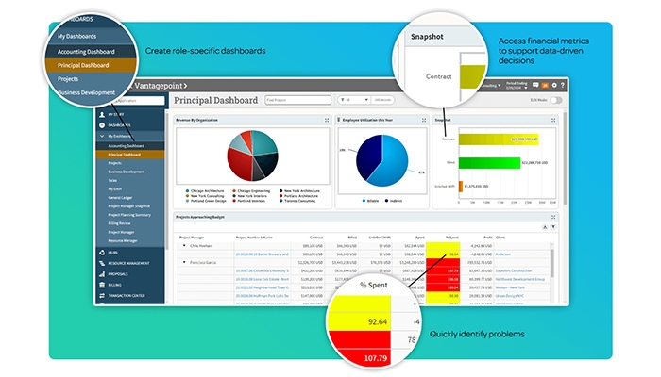Image resolution: width=661 pixels, height=377 pixels.
Task: Open the Period Ending dropdown
Action: [x=517, y=85]
